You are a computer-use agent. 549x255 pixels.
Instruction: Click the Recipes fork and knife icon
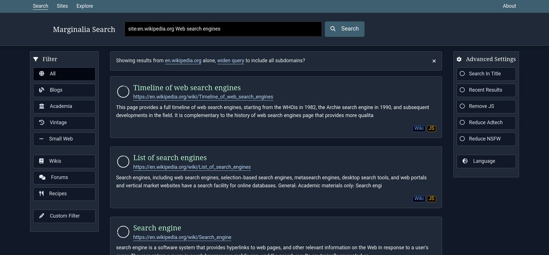[x=42, y=194]
